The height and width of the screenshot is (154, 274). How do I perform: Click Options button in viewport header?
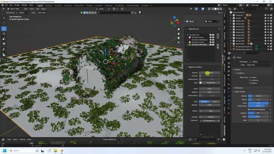[x=220, y=13]
